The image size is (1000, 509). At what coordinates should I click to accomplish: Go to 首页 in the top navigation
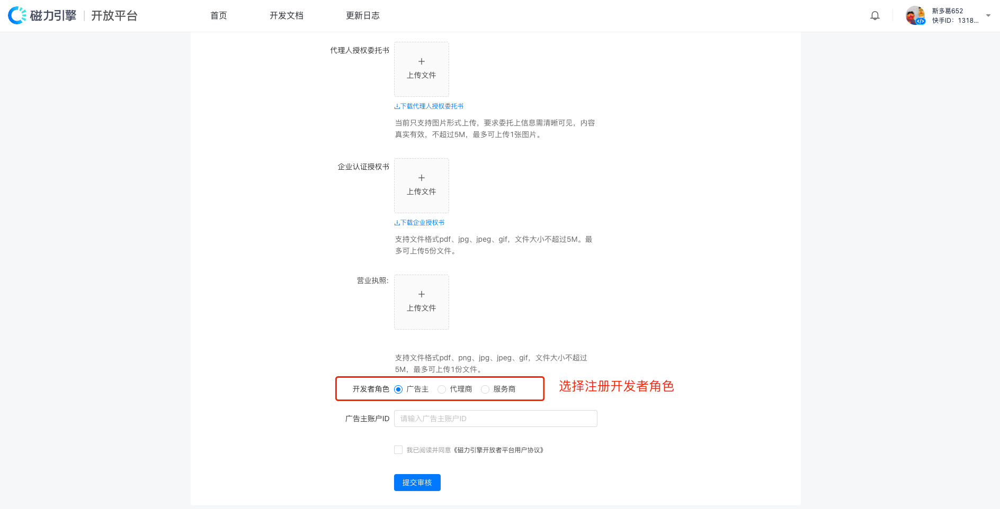tap(219, 15)
